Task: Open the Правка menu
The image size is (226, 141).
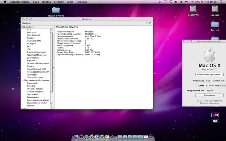Action: [x=46, y=2]
